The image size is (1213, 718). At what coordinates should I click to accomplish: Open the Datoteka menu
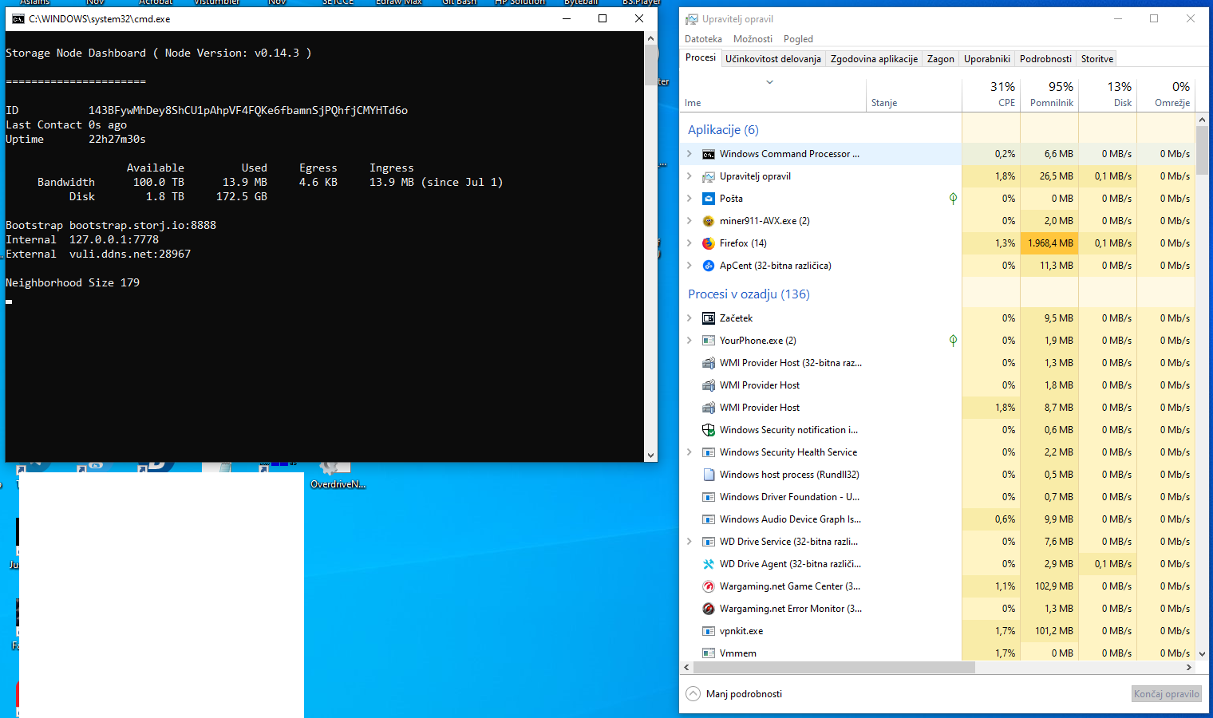703,39
